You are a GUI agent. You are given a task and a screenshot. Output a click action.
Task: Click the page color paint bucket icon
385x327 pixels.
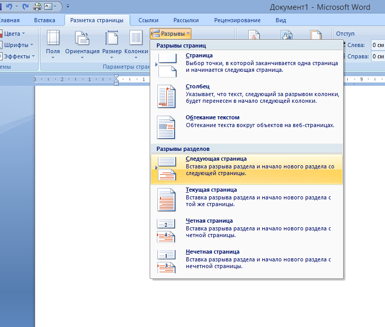tap(286, 35)
